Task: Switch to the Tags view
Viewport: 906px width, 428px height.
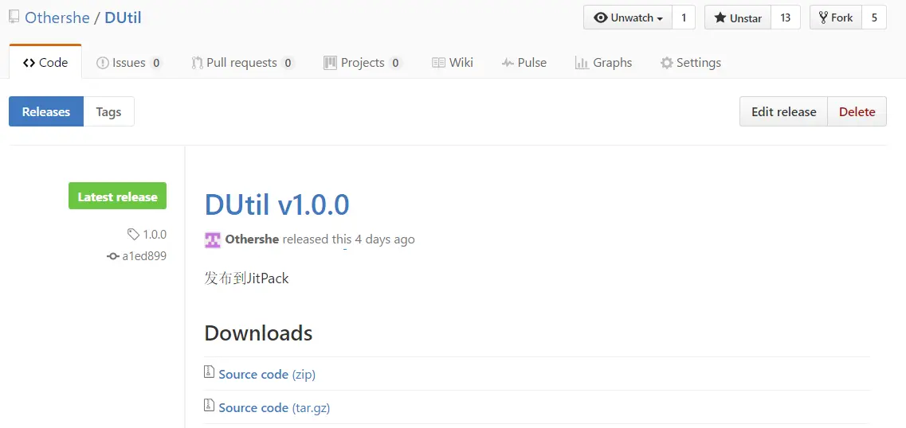Action: point(108,111)
